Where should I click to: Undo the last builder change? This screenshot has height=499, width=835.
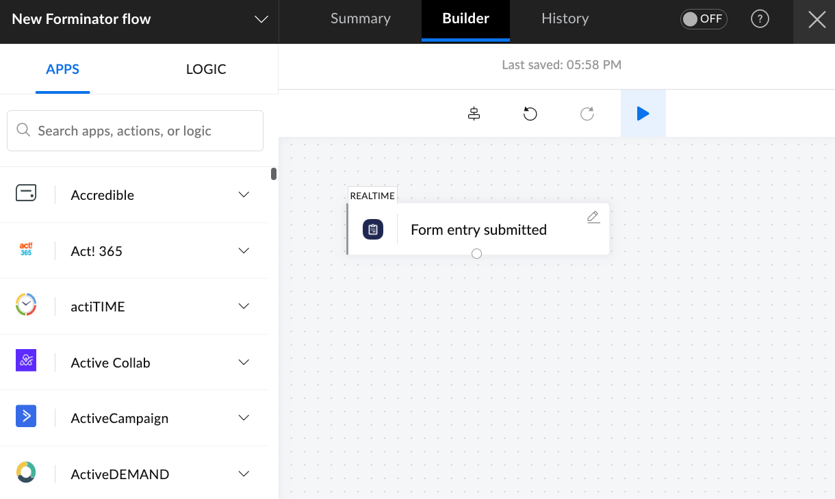click(530, 114)
